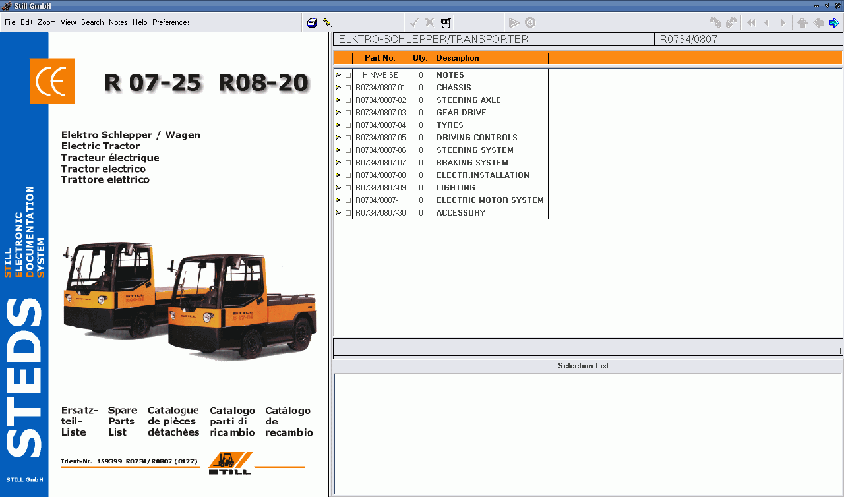Open the View menu
The width and height of the screenshot is (844, 497).
(69, 22)
